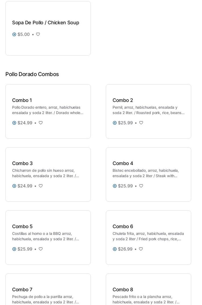
Task: Like Combo 5 with heart icon
Action: (41, 249)
